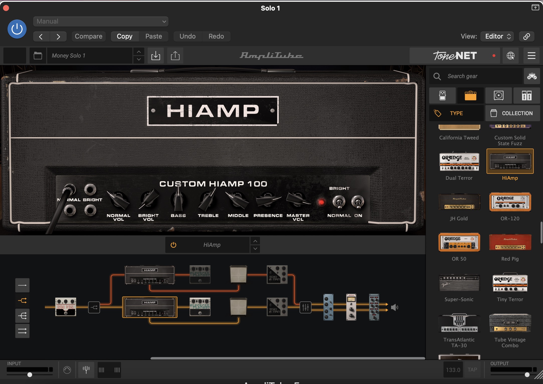Choose the dual parallel lines routing icon
Viewport: 543px width, 384px height.
click(22, 331)
